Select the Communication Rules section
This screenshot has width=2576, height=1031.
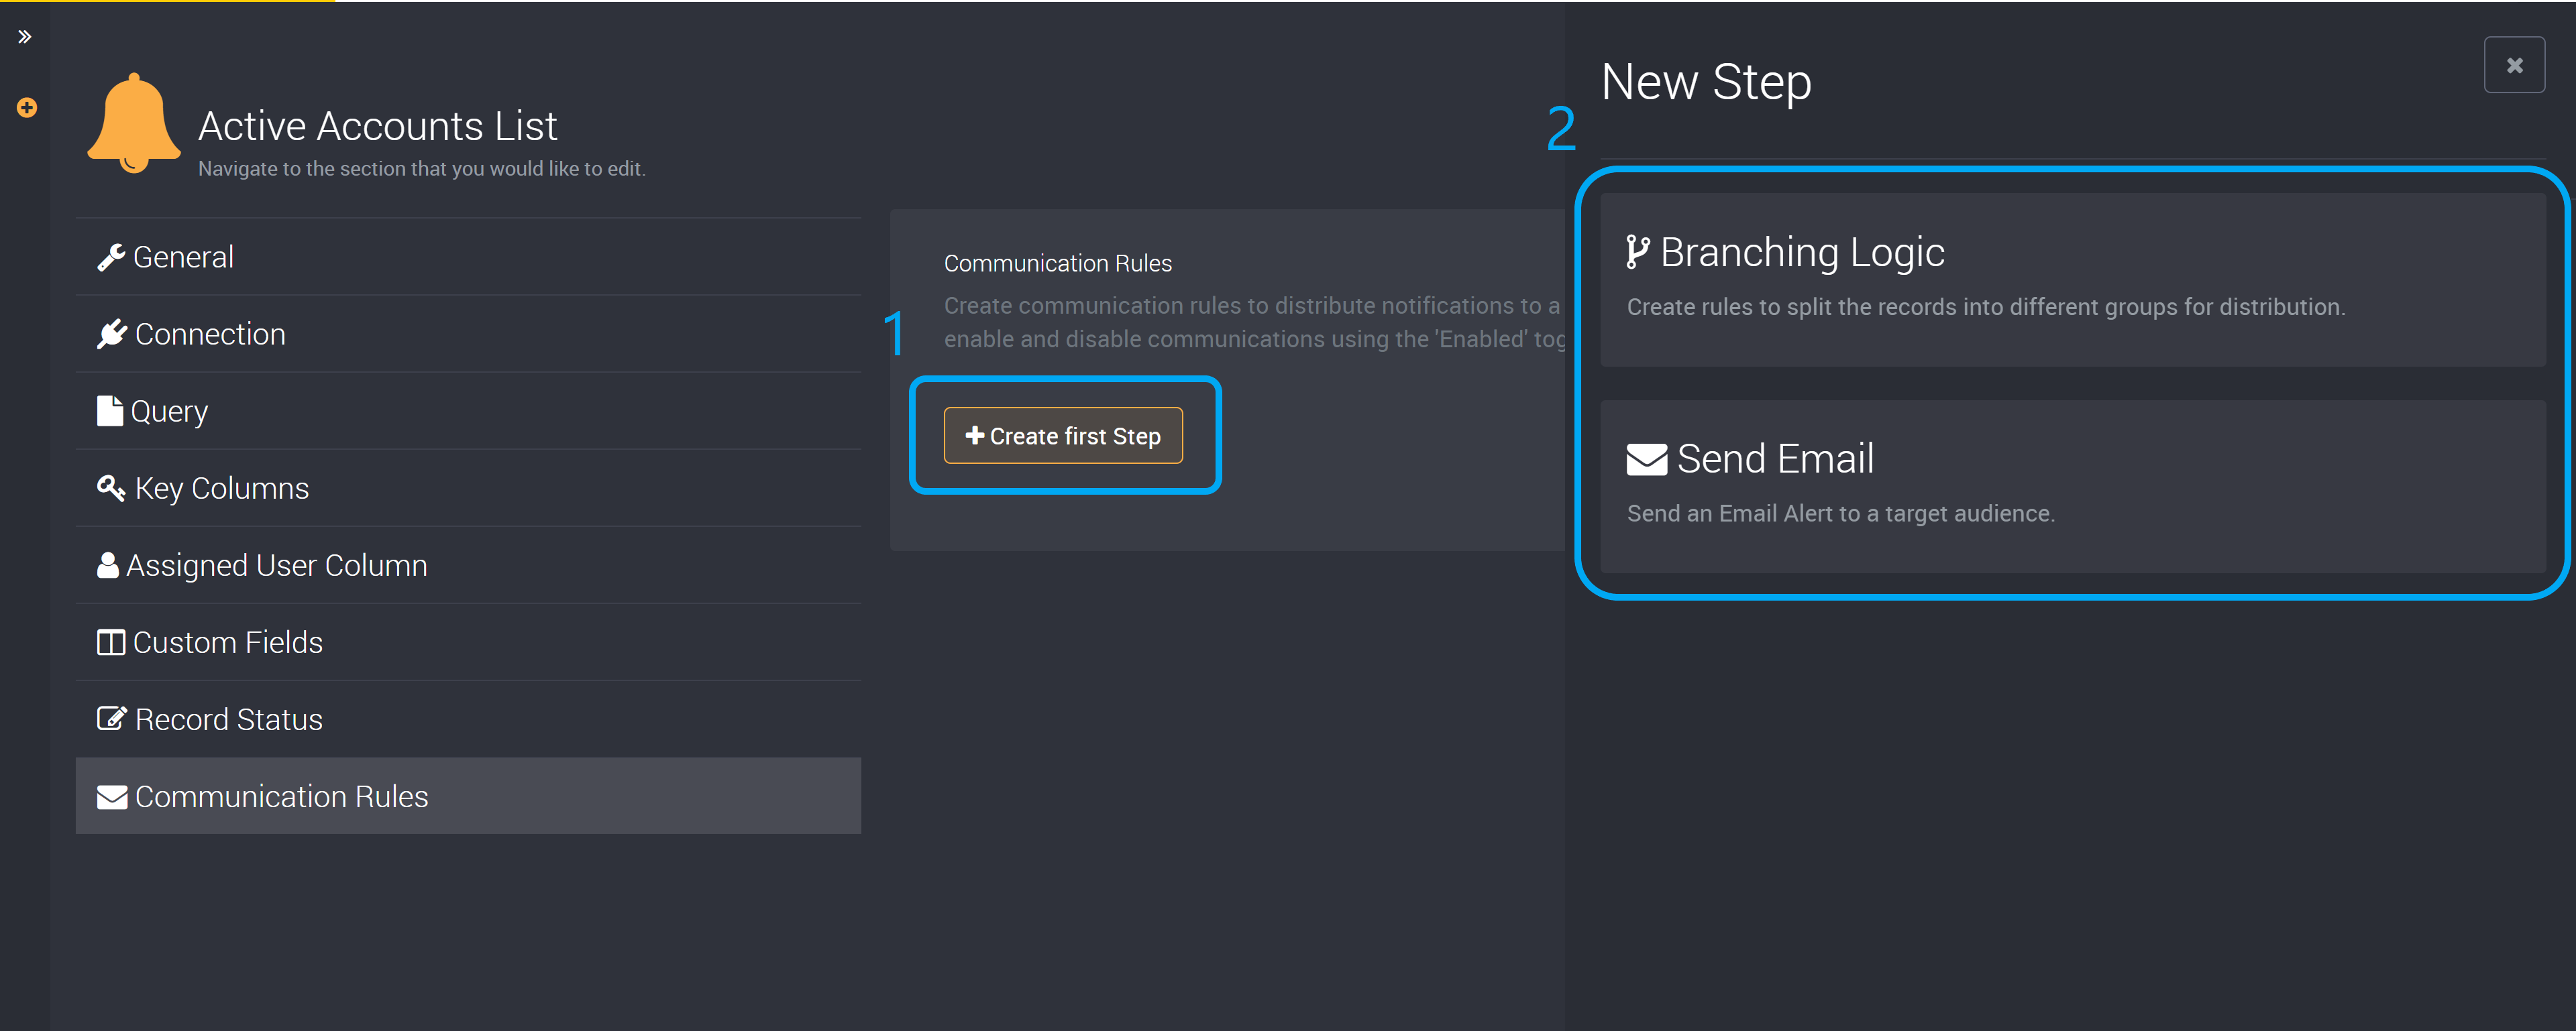tap(468, 795)
